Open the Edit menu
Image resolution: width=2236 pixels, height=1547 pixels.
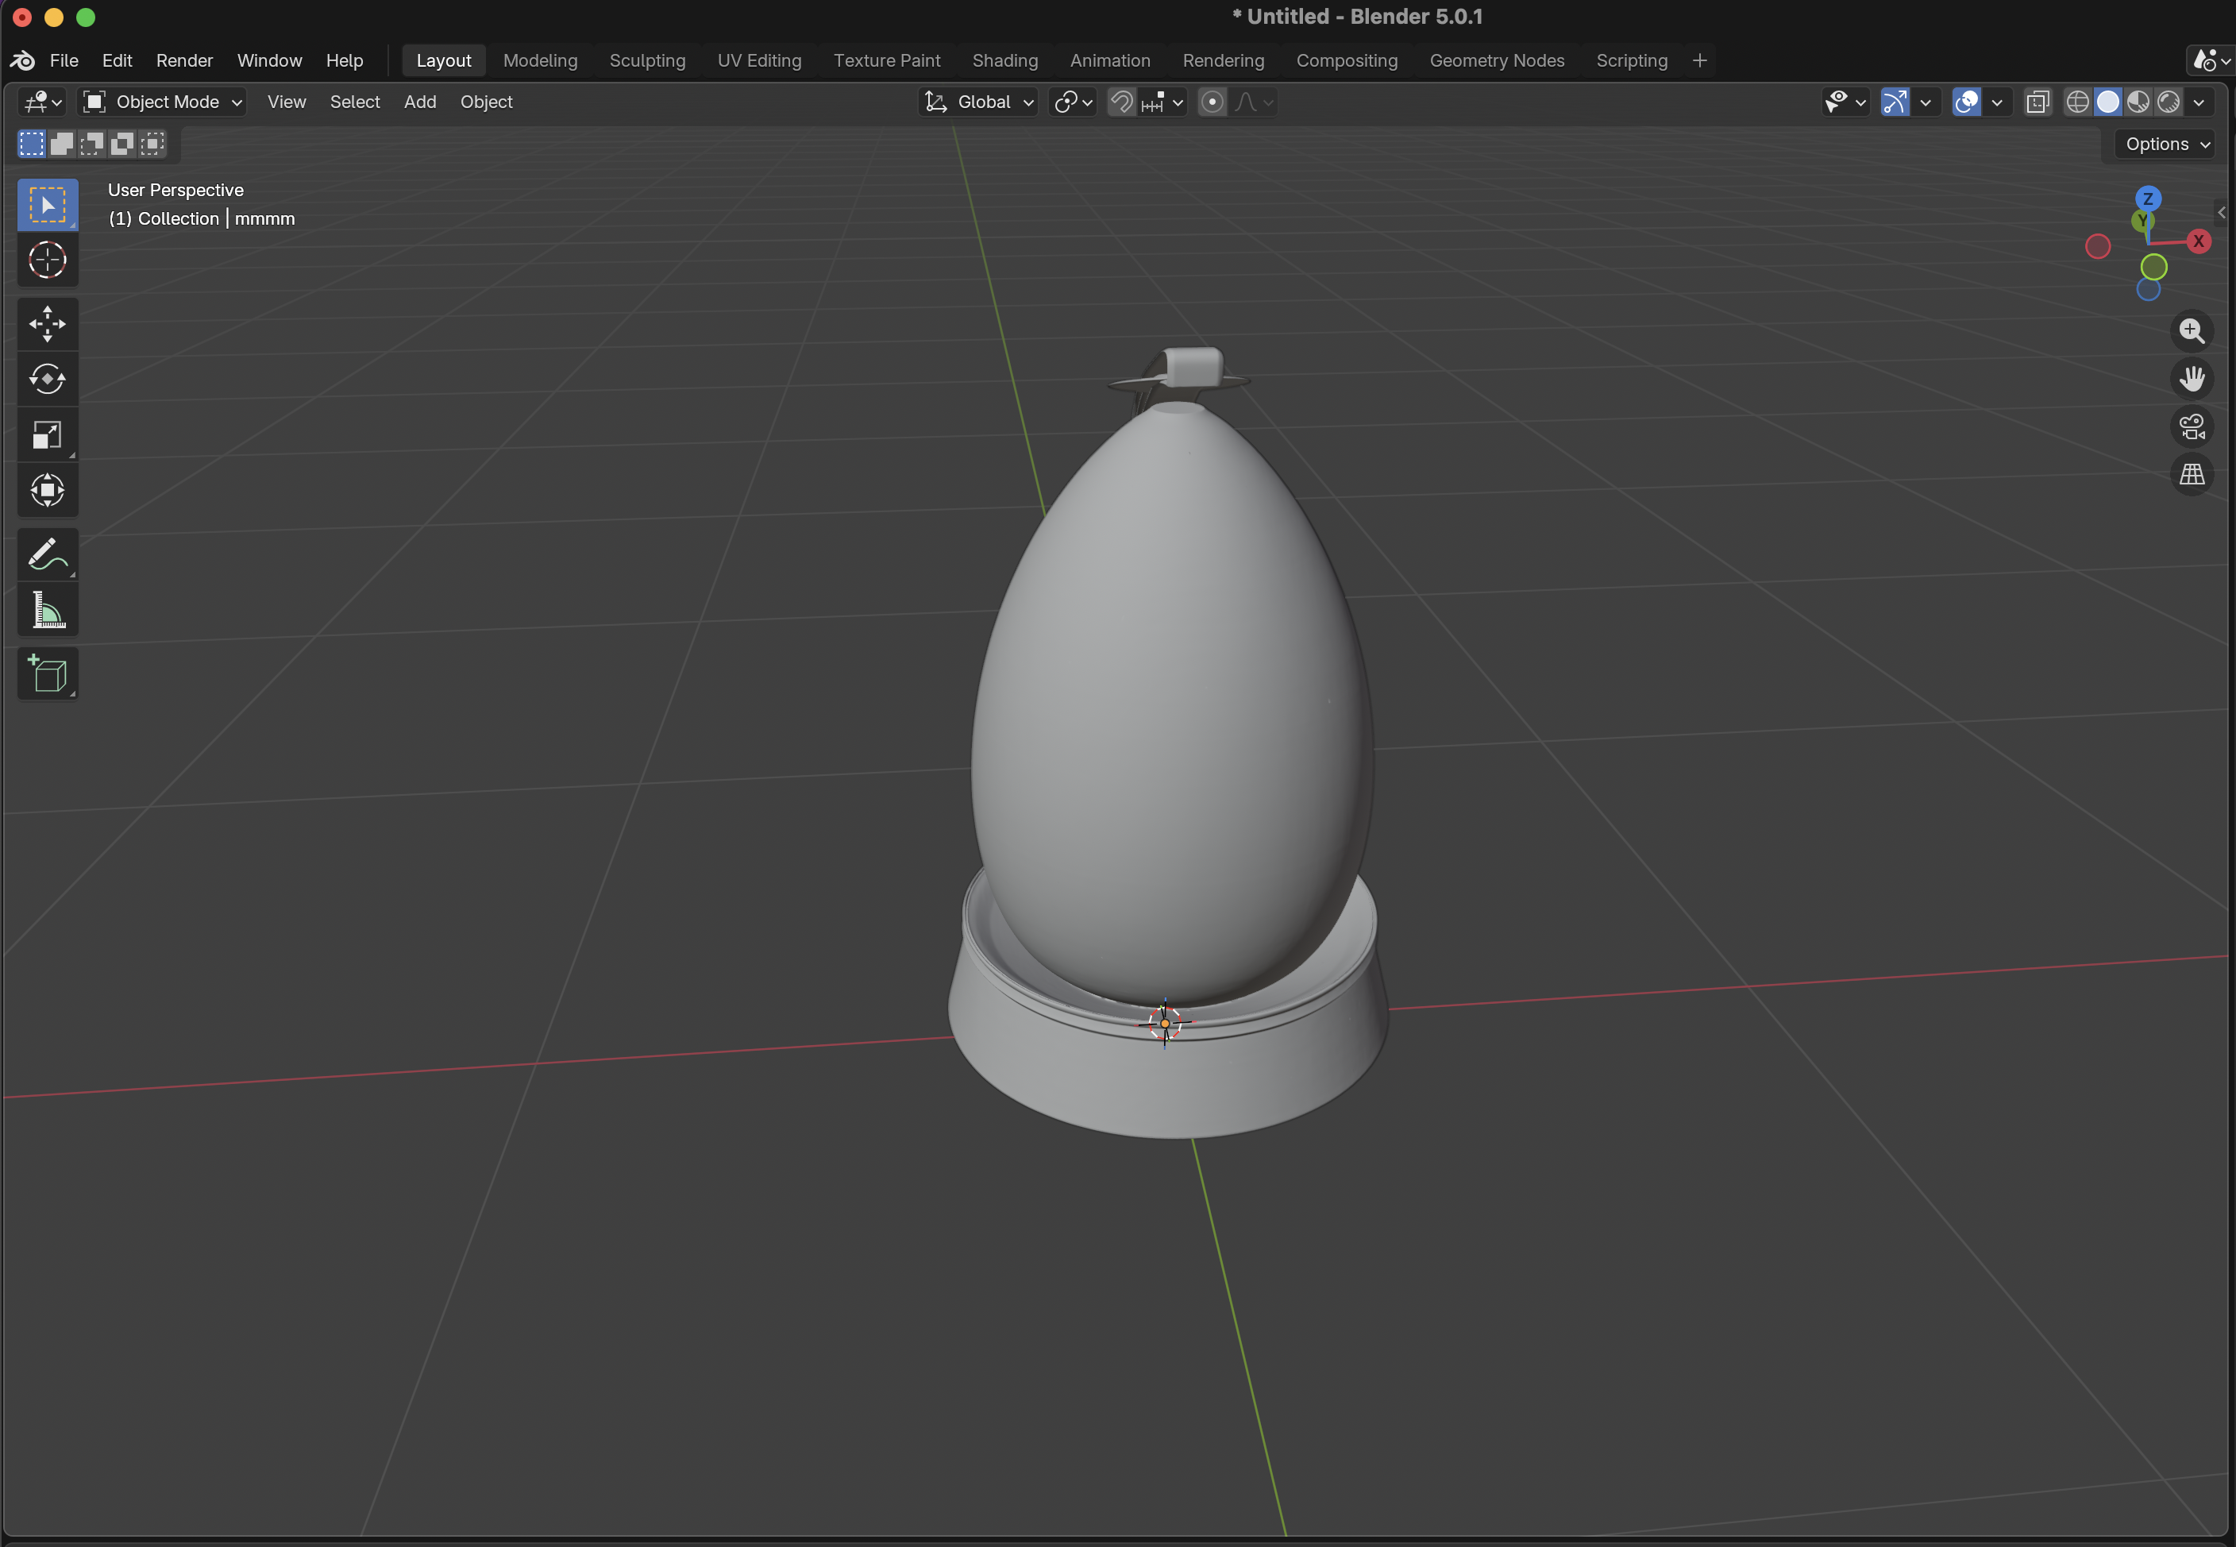point(118,60)
